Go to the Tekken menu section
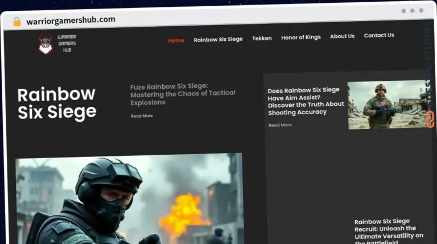 [x=262, y=38]
